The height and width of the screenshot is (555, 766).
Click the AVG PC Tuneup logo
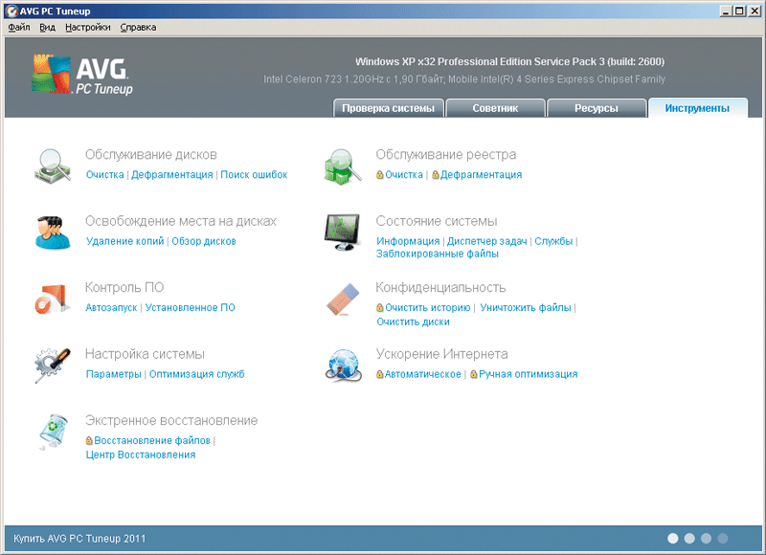(x=82, y=75)
